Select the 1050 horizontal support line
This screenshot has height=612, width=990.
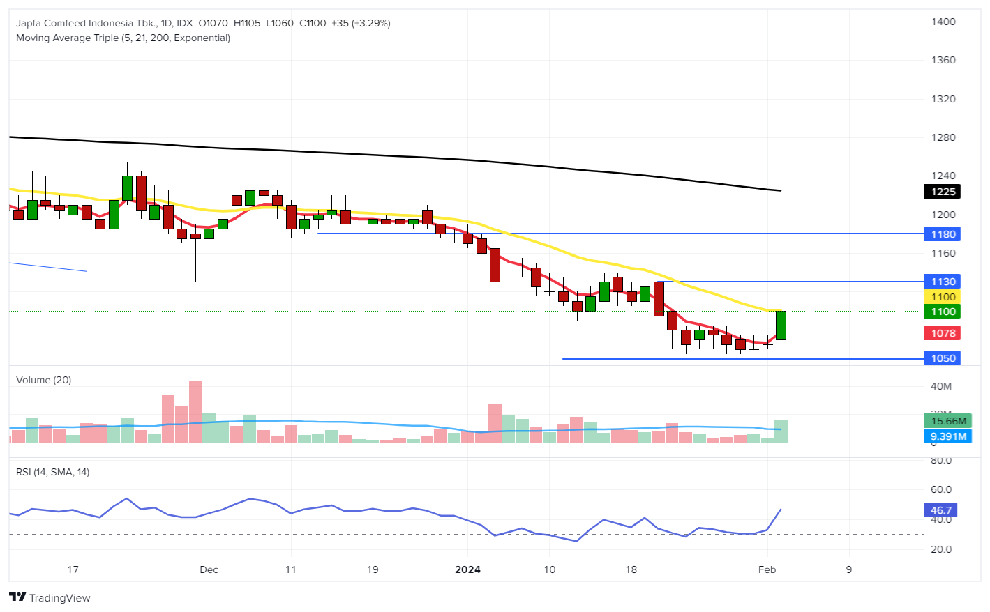[x=742, y=359]
